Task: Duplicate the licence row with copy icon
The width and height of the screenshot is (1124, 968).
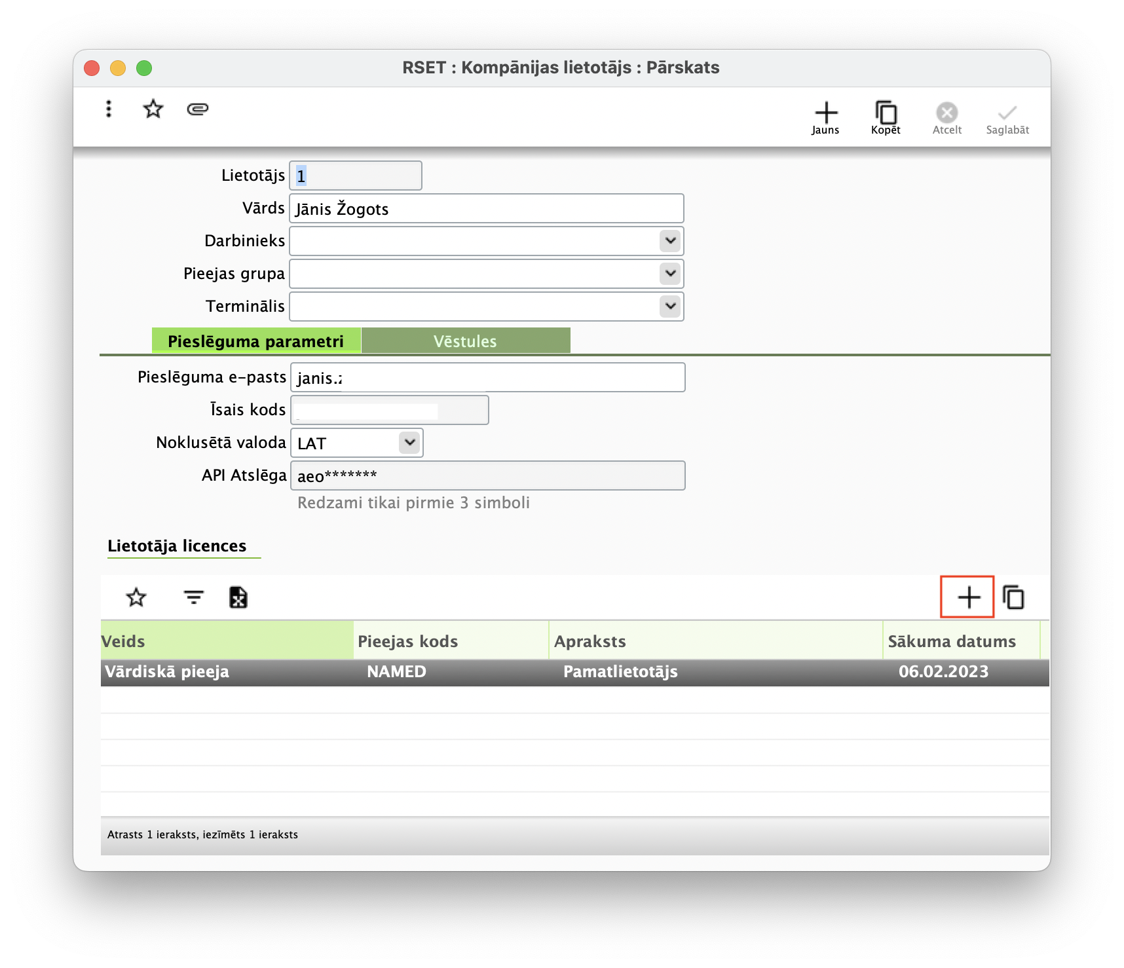Action: tap(1013, 597)
